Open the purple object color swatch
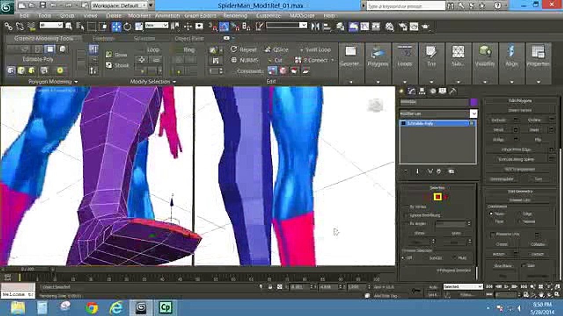Image resolution: width=563 pixels, height=316 pixels. tap(474, 102)
